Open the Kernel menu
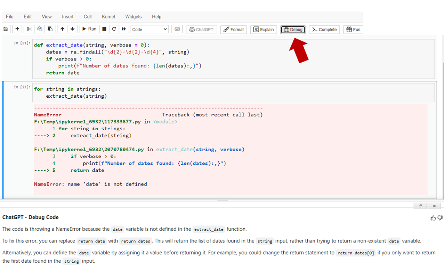445x278 pixels. (108, 16)
